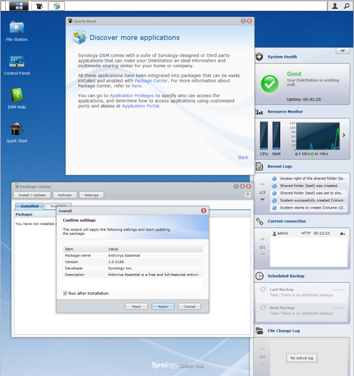Viewport: 354px width, 376px height.
Task: Expand Resource Monitor with the right arrow
Action: [345, 135]
